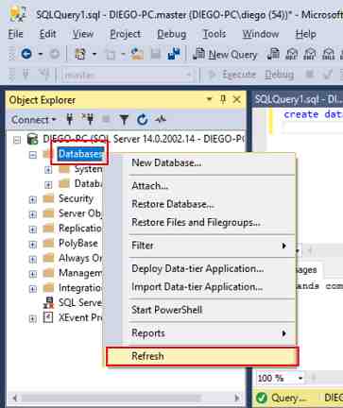Open the Navigate Backward history dropdown arrow
This screenshot has height=408, width=343.
(x=40, y=55)
